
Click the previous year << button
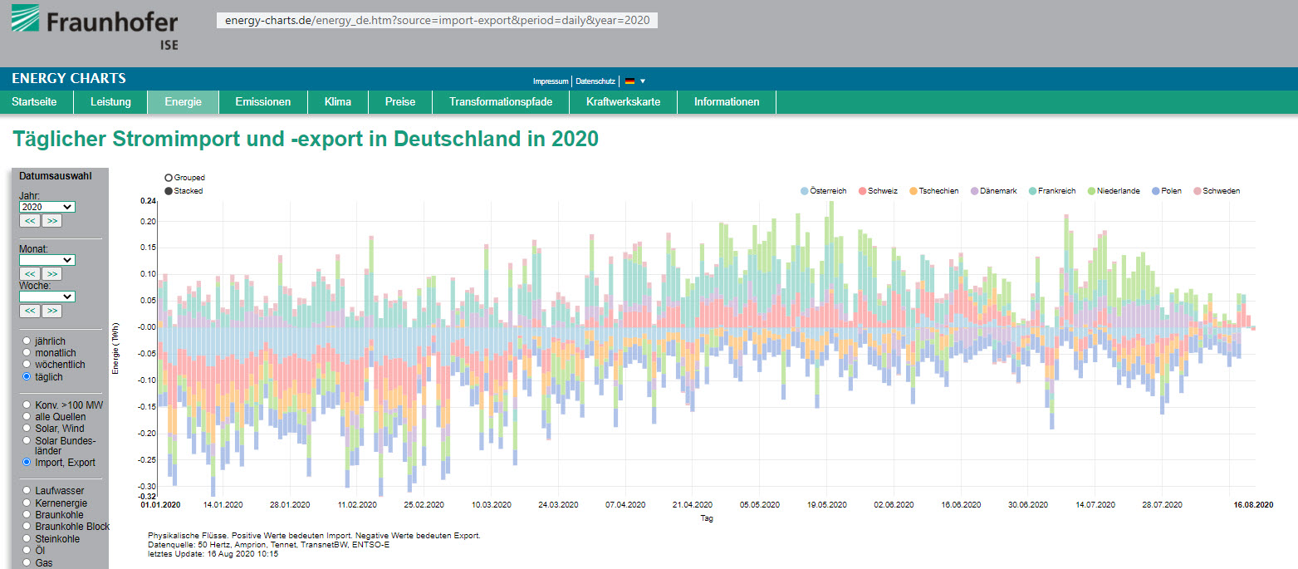[30, 221]
